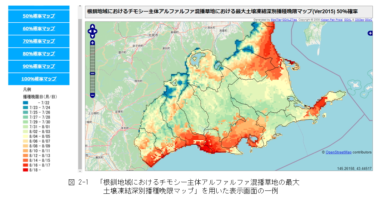375x199 pixels.
Task: Pan the map right using the east arrow
Action: click(96, 32)
